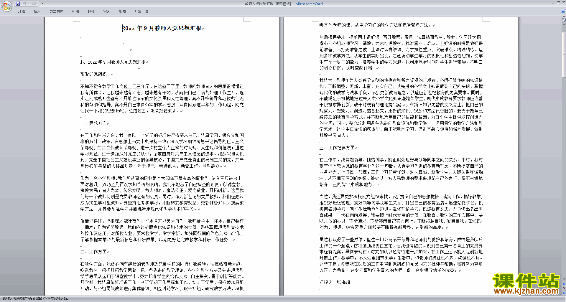Click the signature line 汇报人：张海超
The width and height of the screenshot is (566, 302).
tap(335, 283)
